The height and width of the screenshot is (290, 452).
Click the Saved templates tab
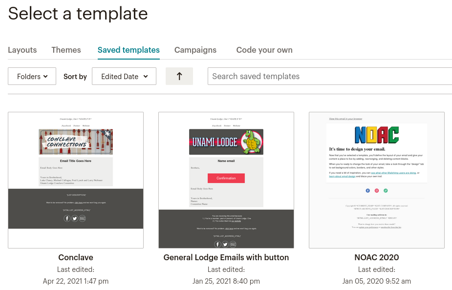[129, 50]
